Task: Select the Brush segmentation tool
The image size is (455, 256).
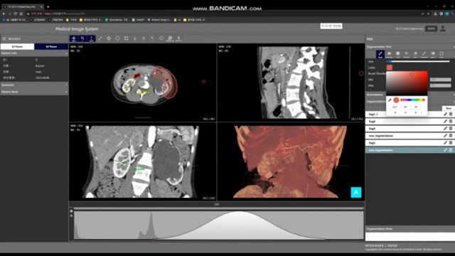Action: pos(380,54)
